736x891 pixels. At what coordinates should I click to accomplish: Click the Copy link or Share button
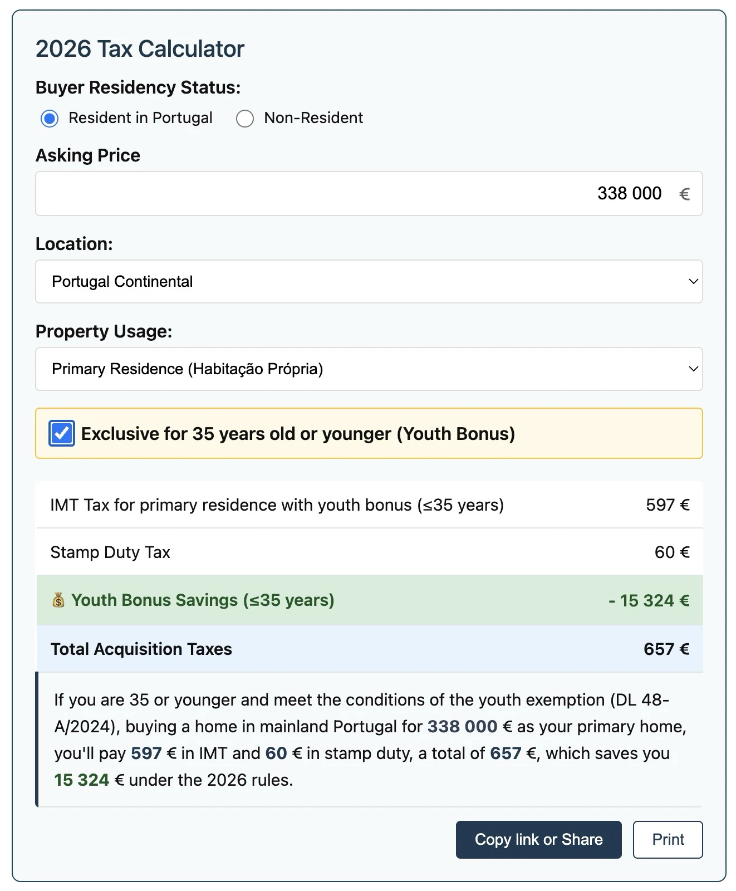538,839
